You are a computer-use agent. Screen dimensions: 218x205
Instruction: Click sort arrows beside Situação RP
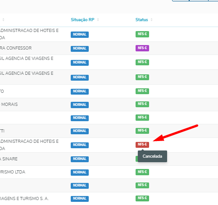click(98, 20)
